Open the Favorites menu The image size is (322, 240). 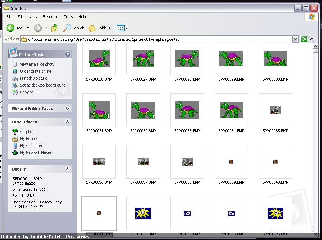51,17
